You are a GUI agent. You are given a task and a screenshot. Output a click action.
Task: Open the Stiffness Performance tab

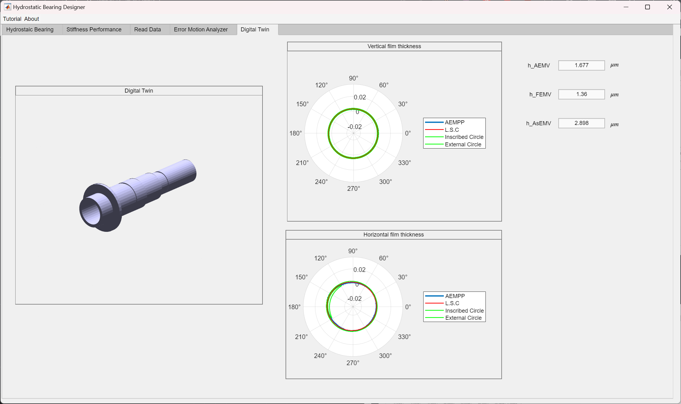[94, 30]
